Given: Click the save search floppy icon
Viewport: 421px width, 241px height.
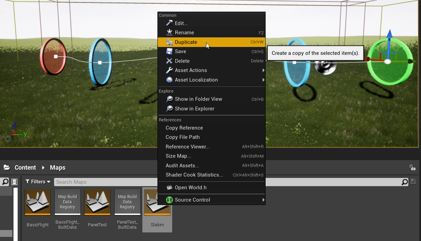Looking at the screenshot, I should [413, 182].
